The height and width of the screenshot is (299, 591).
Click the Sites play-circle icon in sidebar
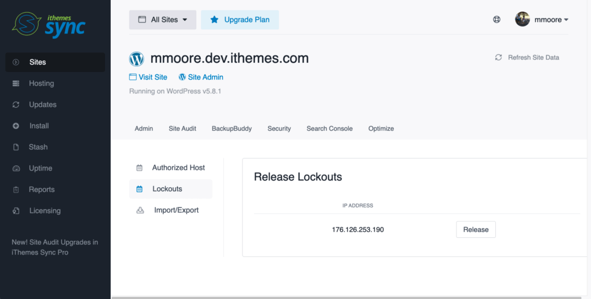tap(16, 62)
